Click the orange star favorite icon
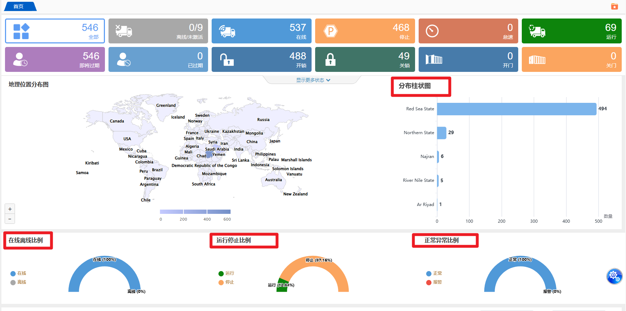 [x=614, y=6]
